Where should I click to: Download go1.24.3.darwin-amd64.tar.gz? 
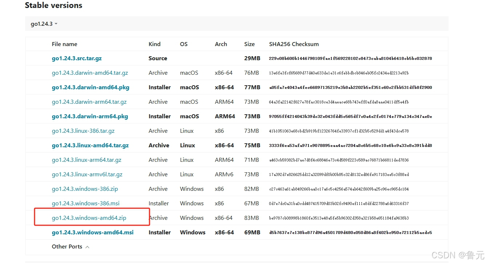[x=90, y=73]
